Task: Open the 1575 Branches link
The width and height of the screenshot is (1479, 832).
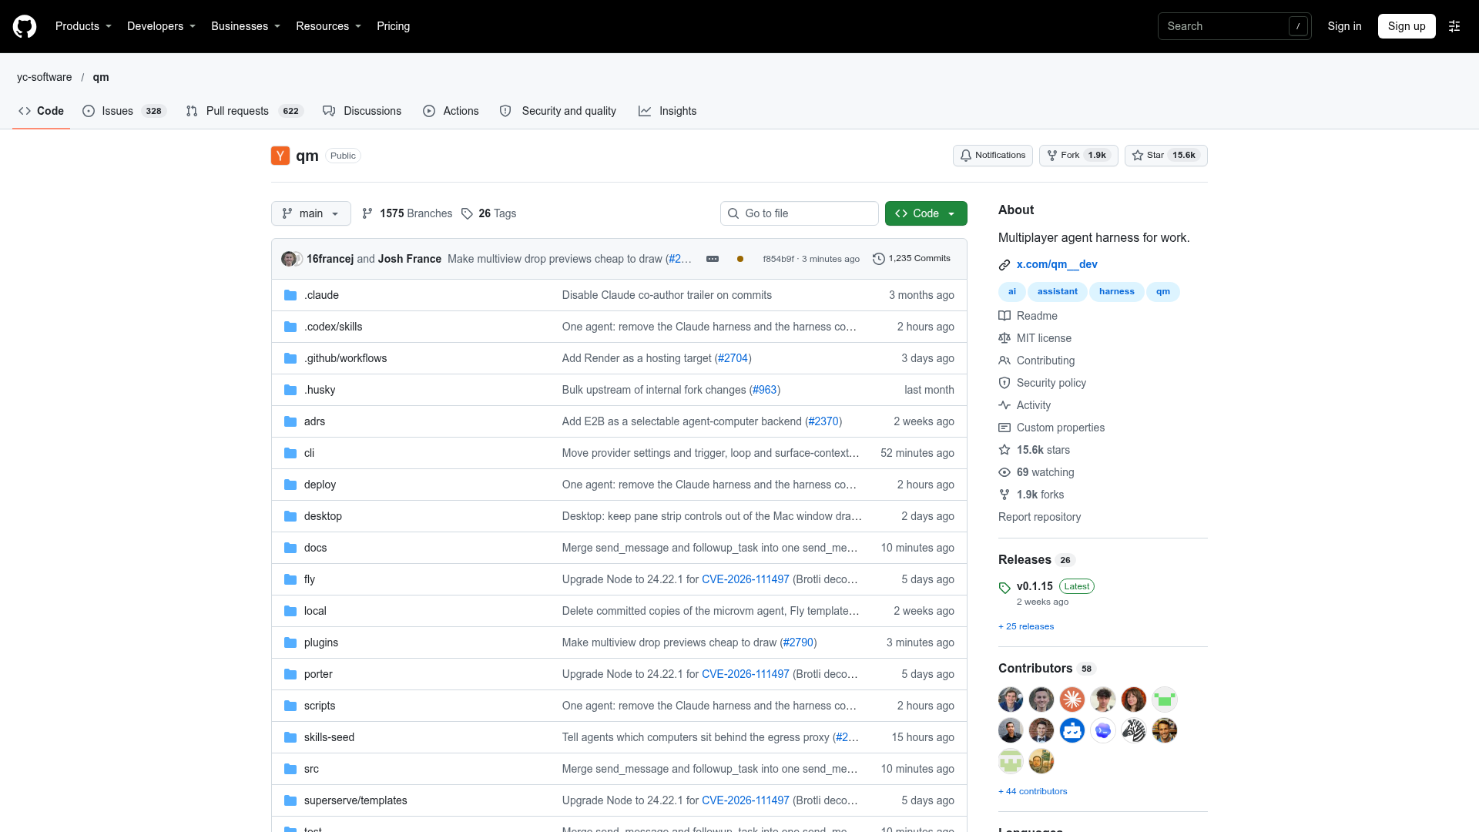Action: pyautogui.click(x=407, y=213)
